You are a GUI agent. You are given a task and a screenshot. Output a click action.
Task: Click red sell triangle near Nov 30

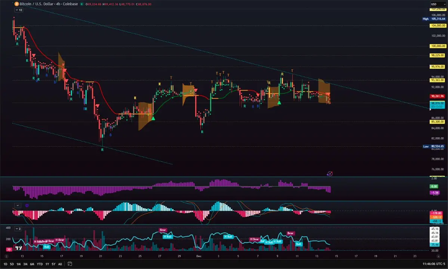[x=196, y=91]
